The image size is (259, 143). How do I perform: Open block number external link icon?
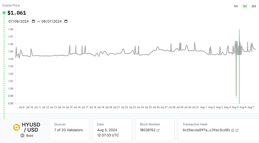158,130
